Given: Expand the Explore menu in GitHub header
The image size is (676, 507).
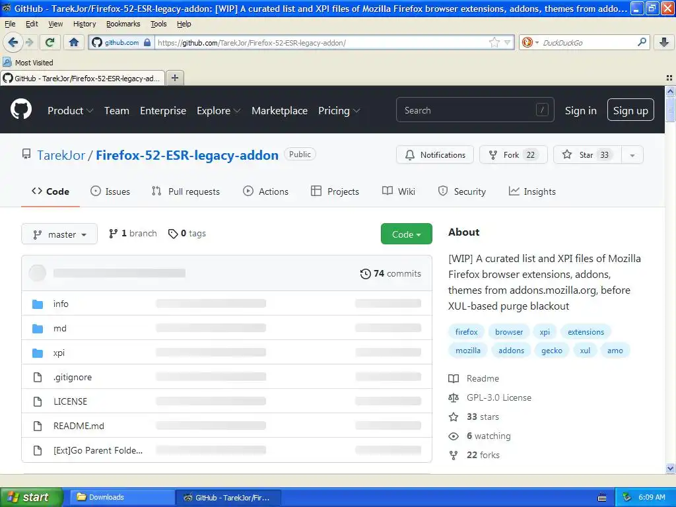Looking at the screenshot, I should point(219,111).
